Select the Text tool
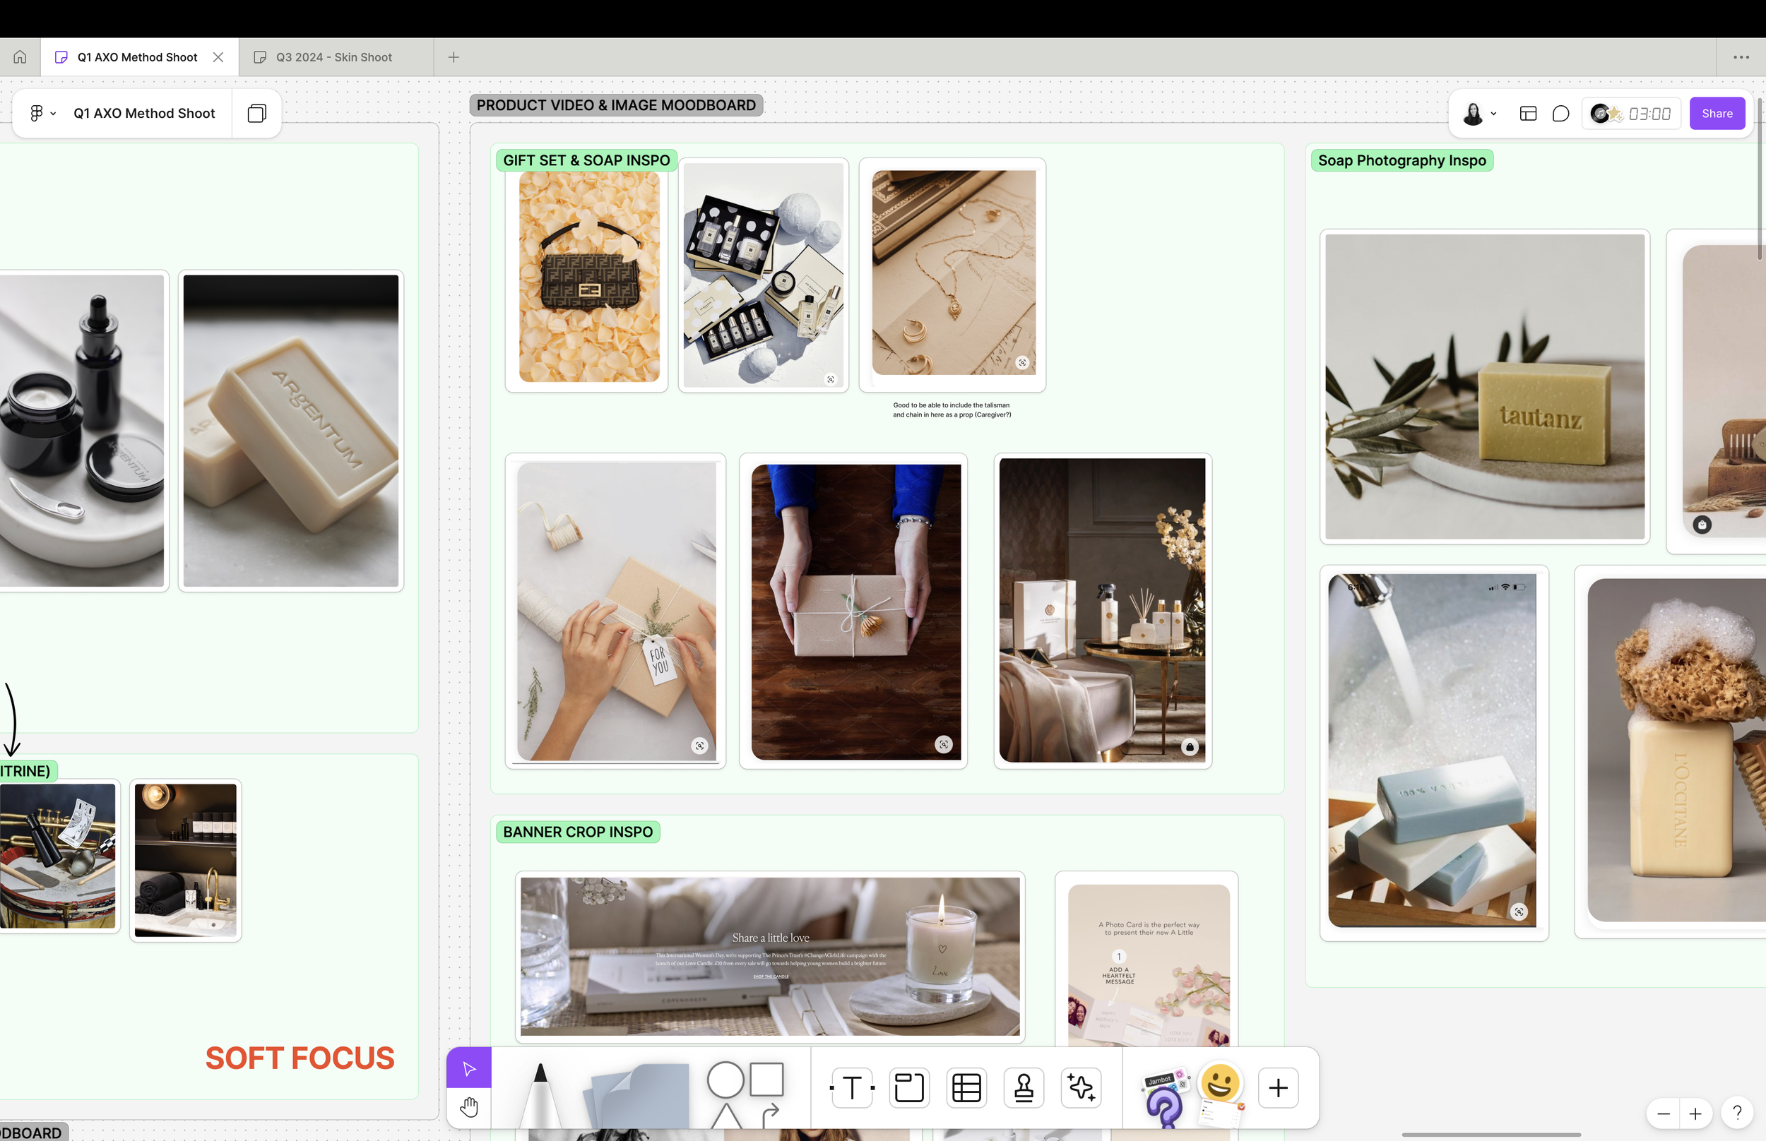1766x1141 pixels. tap(851, 1087)
